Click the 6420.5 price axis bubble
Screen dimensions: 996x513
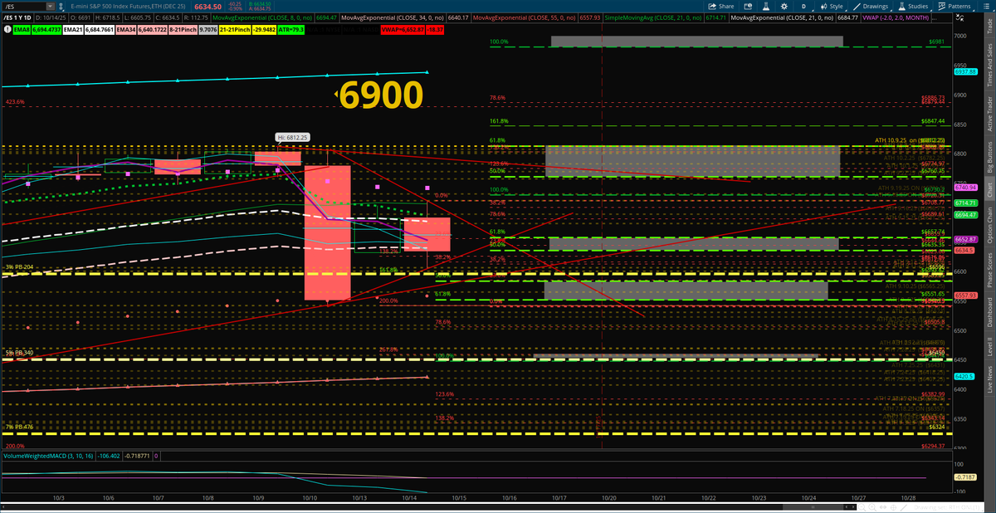coord(964,376)
